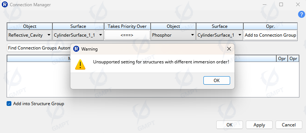Screen dimensions: 306x133
Task: Minimize the Connection Manager window
Action: click(264, 4)
